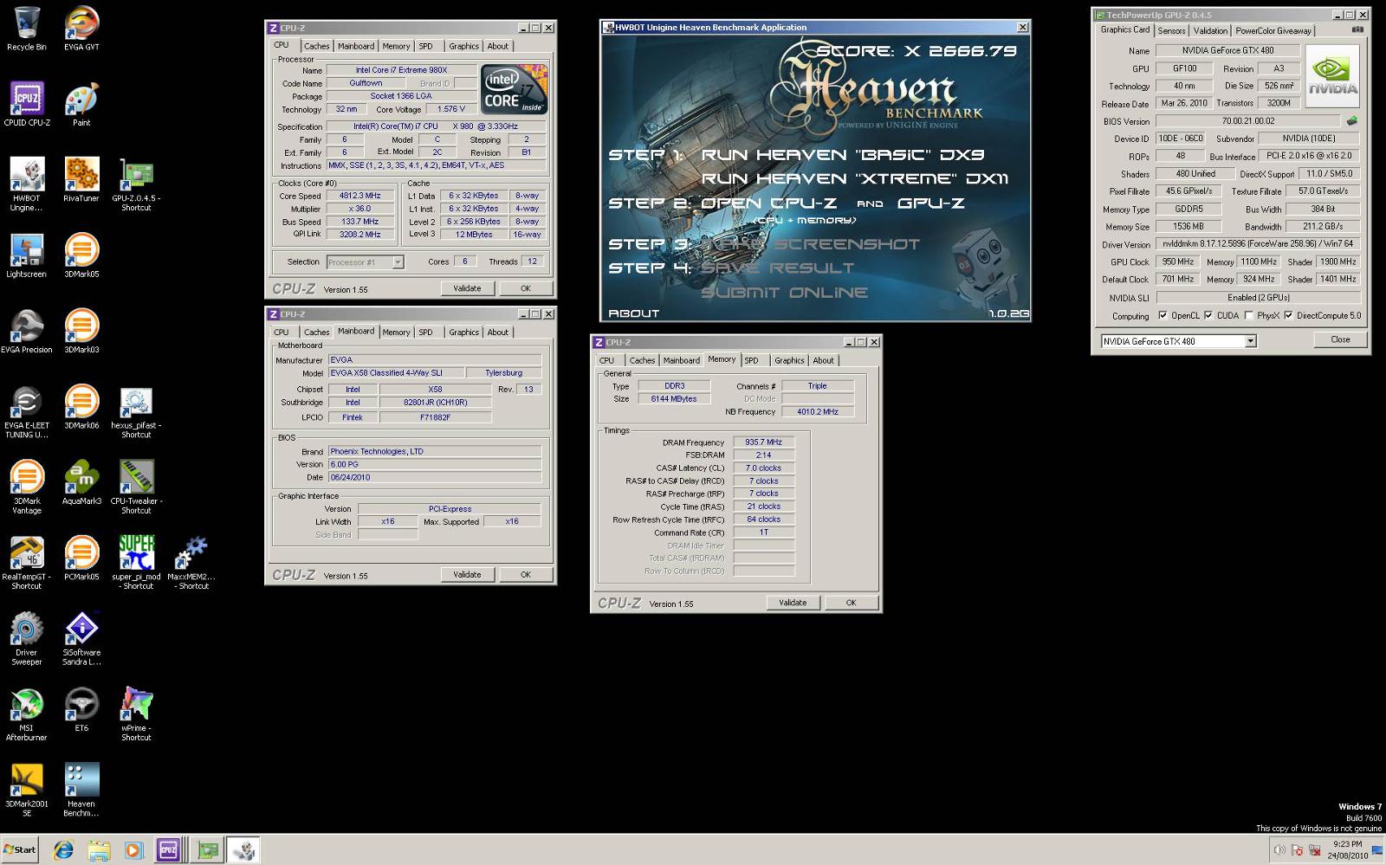Click Run Heaven "Xtreme" DX11
Image resolution: width=1386 pixels, height=865 pixels.
click(x=854, y=179)
